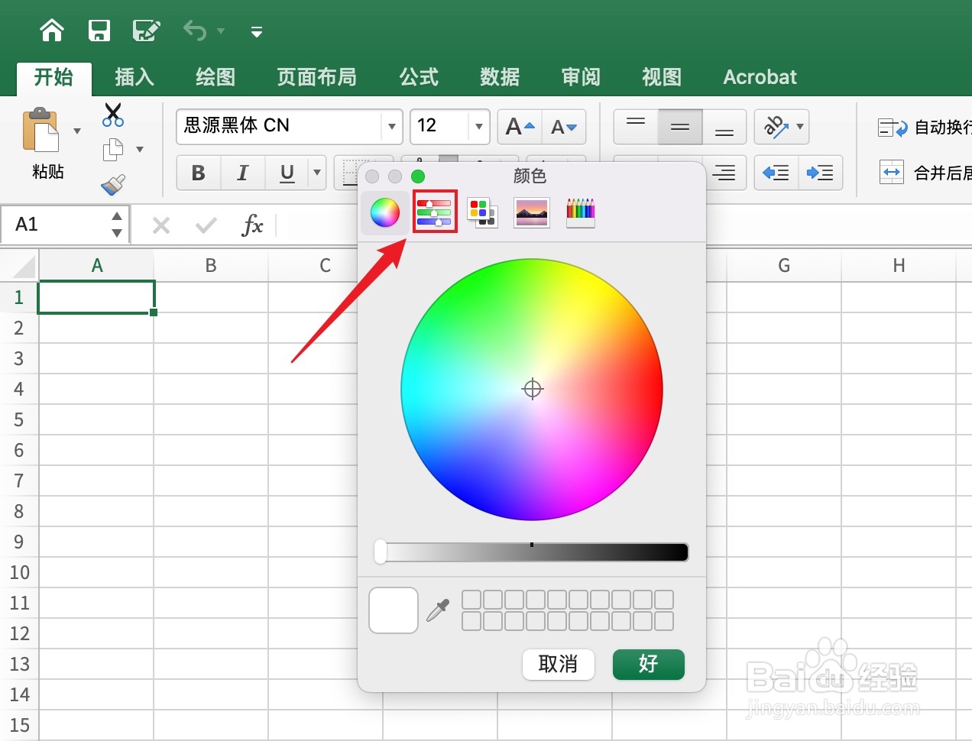The image size is (972, 741).
Task: Click 合并后居中 merge and center
Action: tap(925, 173)
